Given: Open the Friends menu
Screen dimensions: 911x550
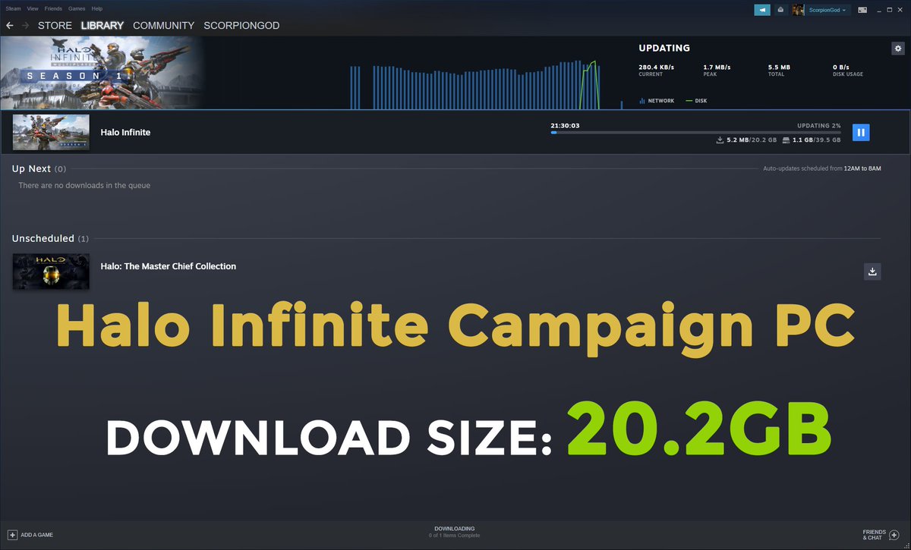Looking at the screenshot, I should [53, 8].
